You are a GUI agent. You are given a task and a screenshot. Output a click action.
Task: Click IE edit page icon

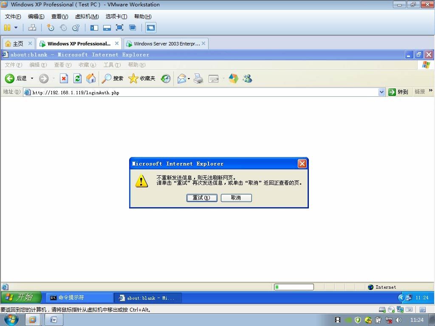[x=213, y=79]
